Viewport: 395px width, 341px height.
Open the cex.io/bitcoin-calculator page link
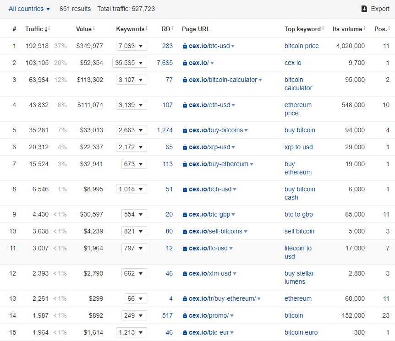pos(223,80)
